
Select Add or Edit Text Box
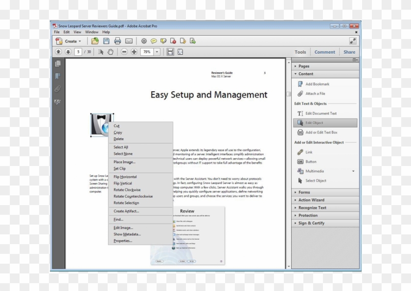click(317, 132)
